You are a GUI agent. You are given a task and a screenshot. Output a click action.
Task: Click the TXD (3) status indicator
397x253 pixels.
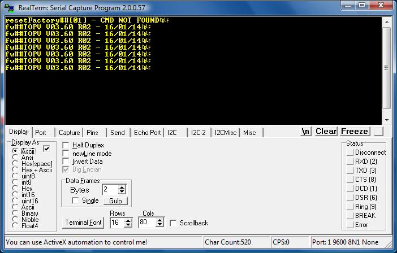350,171
